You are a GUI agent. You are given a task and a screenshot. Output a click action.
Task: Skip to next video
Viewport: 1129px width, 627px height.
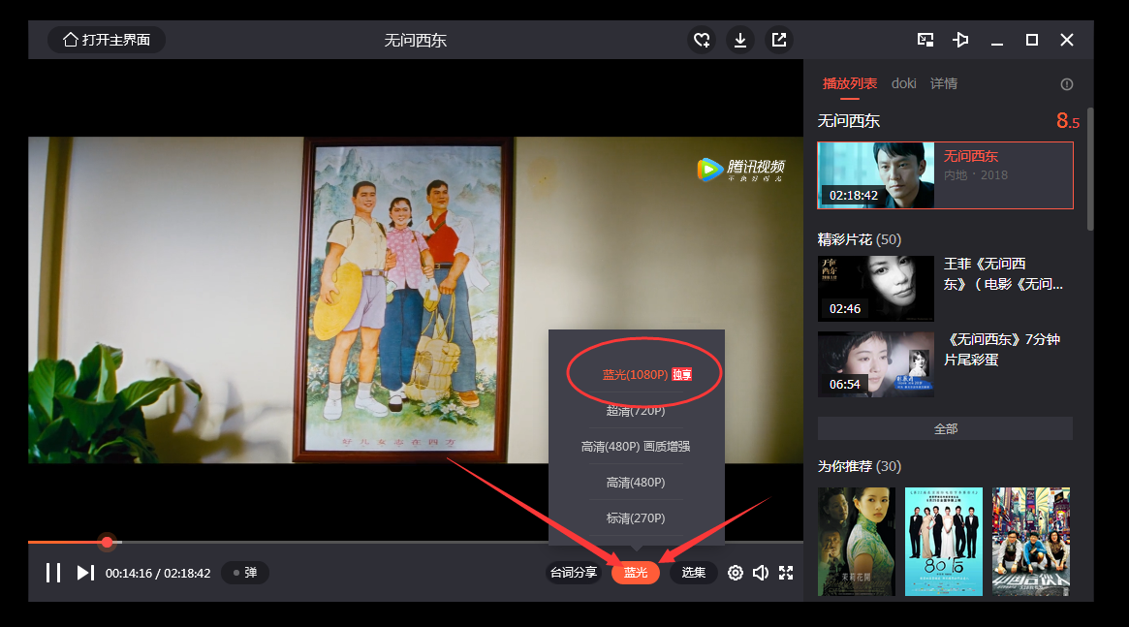[x=85, y=573]
